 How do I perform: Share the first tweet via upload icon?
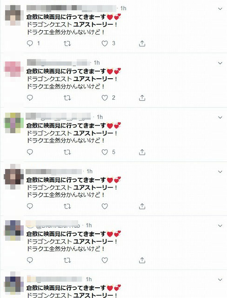[142, 43]
